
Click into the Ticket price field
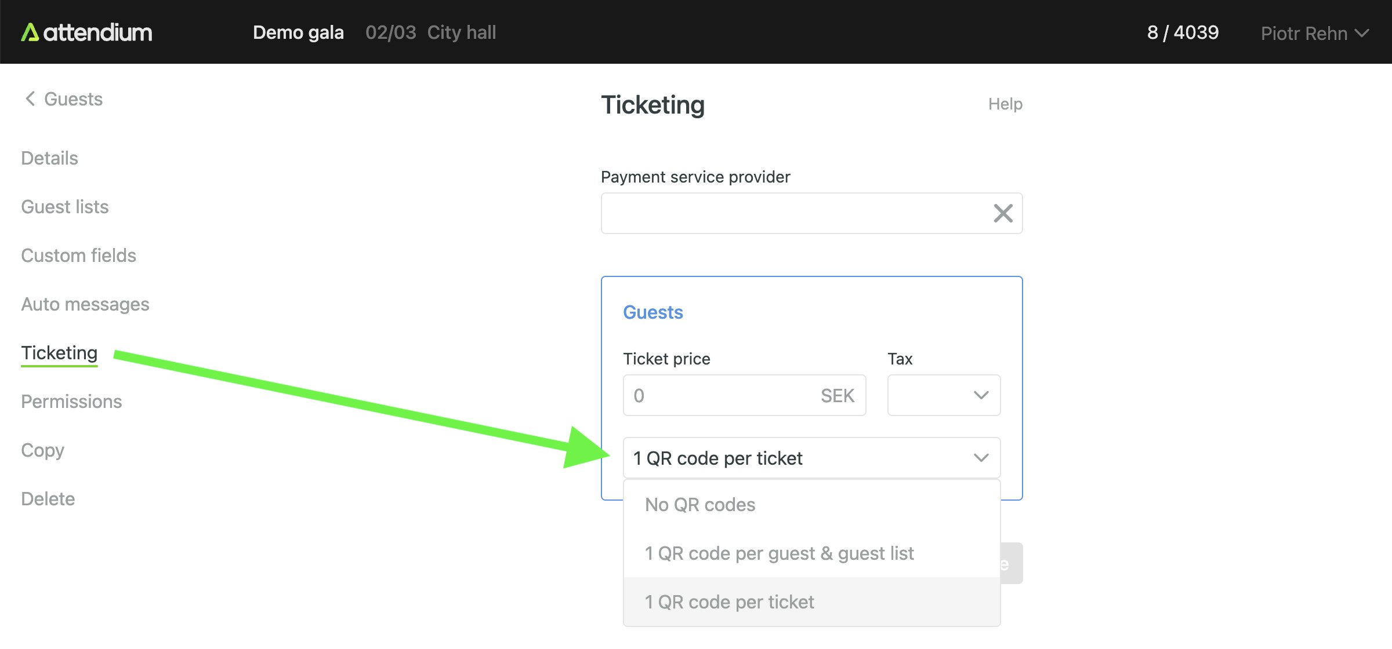pos(719,395)
